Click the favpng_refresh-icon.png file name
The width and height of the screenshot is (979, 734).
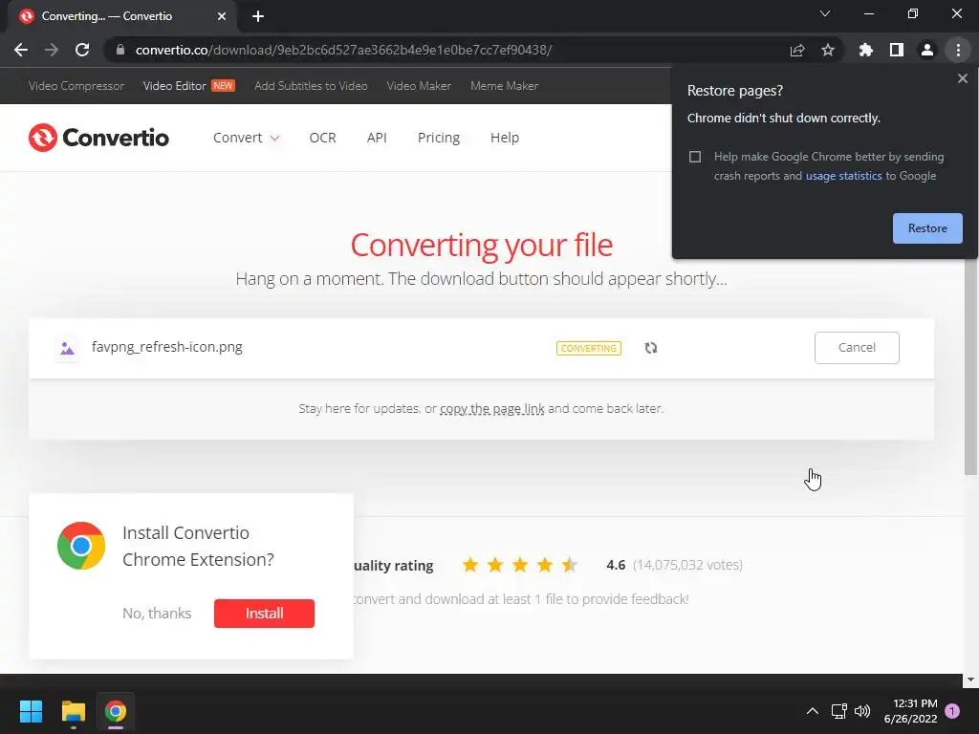166,347
